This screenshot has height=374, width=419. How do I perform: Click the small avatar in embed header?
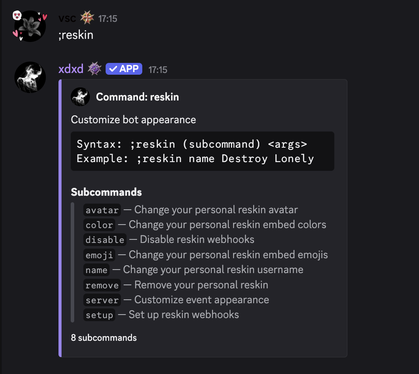coord(80,97)
